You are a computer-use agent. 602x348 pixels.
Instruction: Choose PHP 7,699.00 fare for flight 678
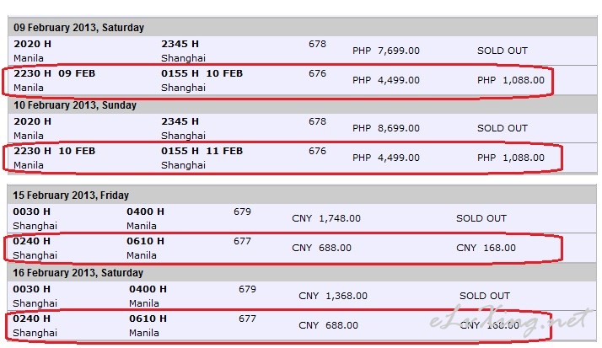click(386, 51)
